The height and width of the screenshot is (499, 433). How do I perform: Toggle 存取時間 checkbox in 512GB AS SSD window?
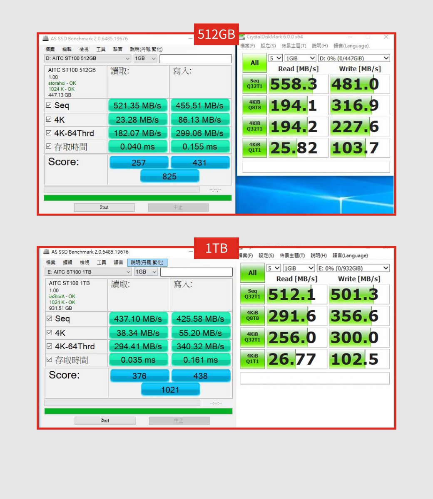tap(49, 146)
